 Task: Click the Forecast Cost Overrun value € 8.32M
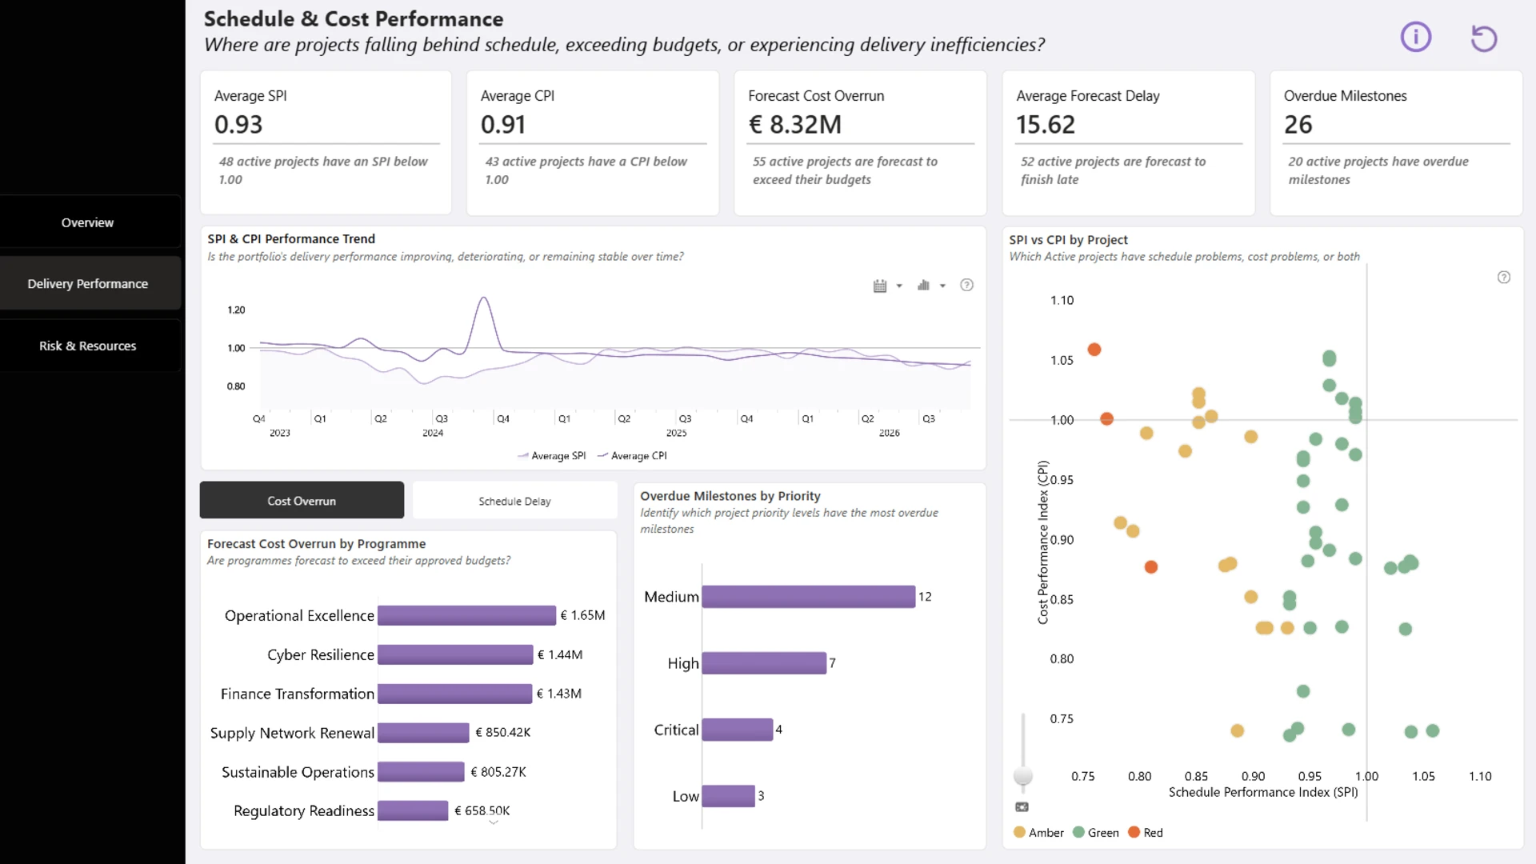pos(795,125)
